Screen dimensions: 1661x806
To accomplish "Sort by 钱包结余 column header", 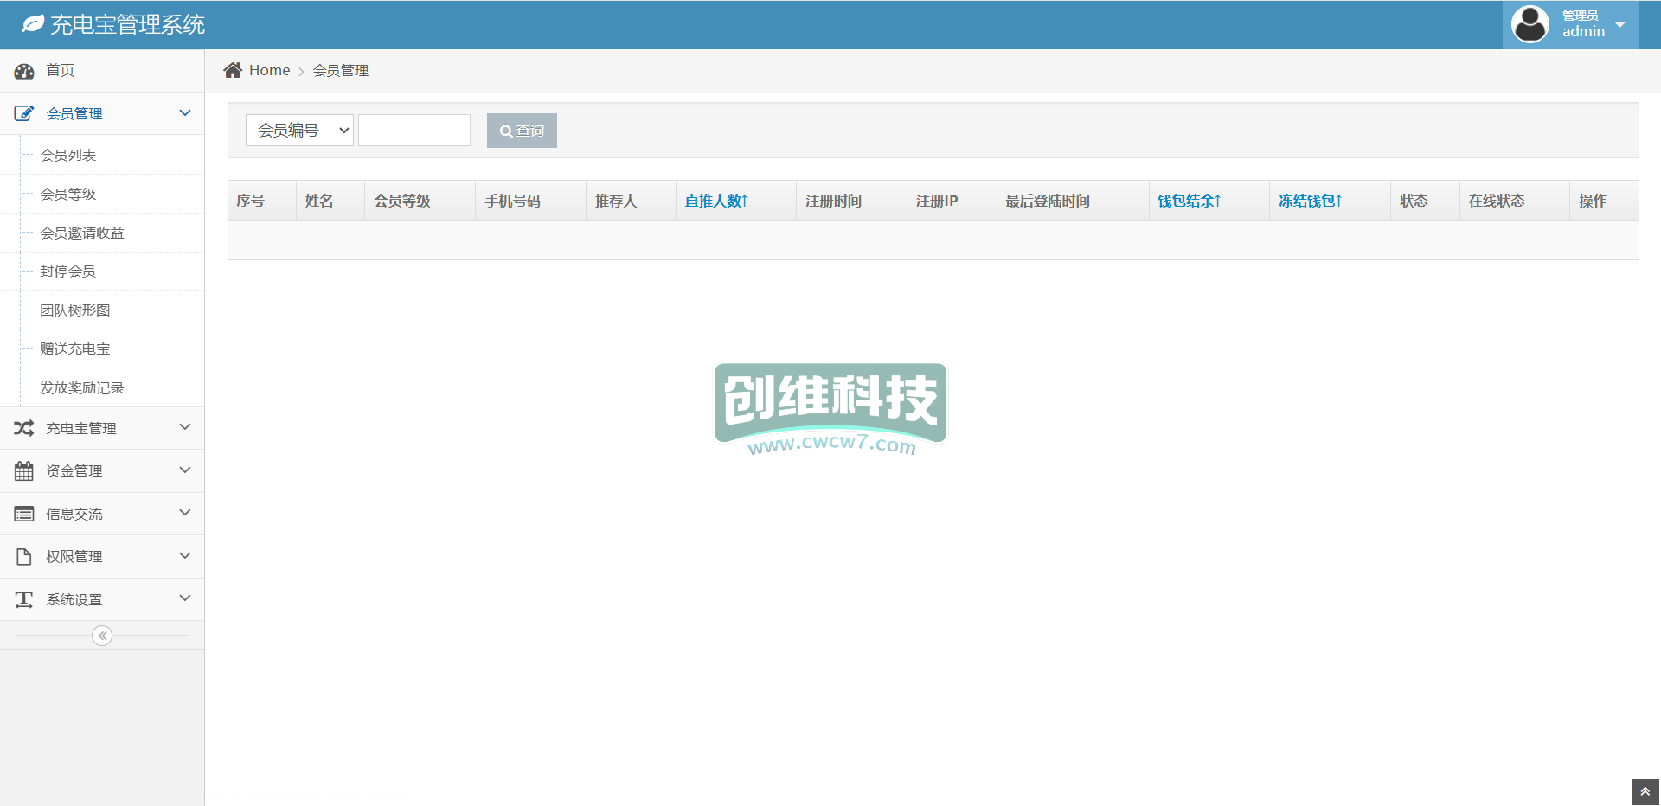I will point(1189,201).
